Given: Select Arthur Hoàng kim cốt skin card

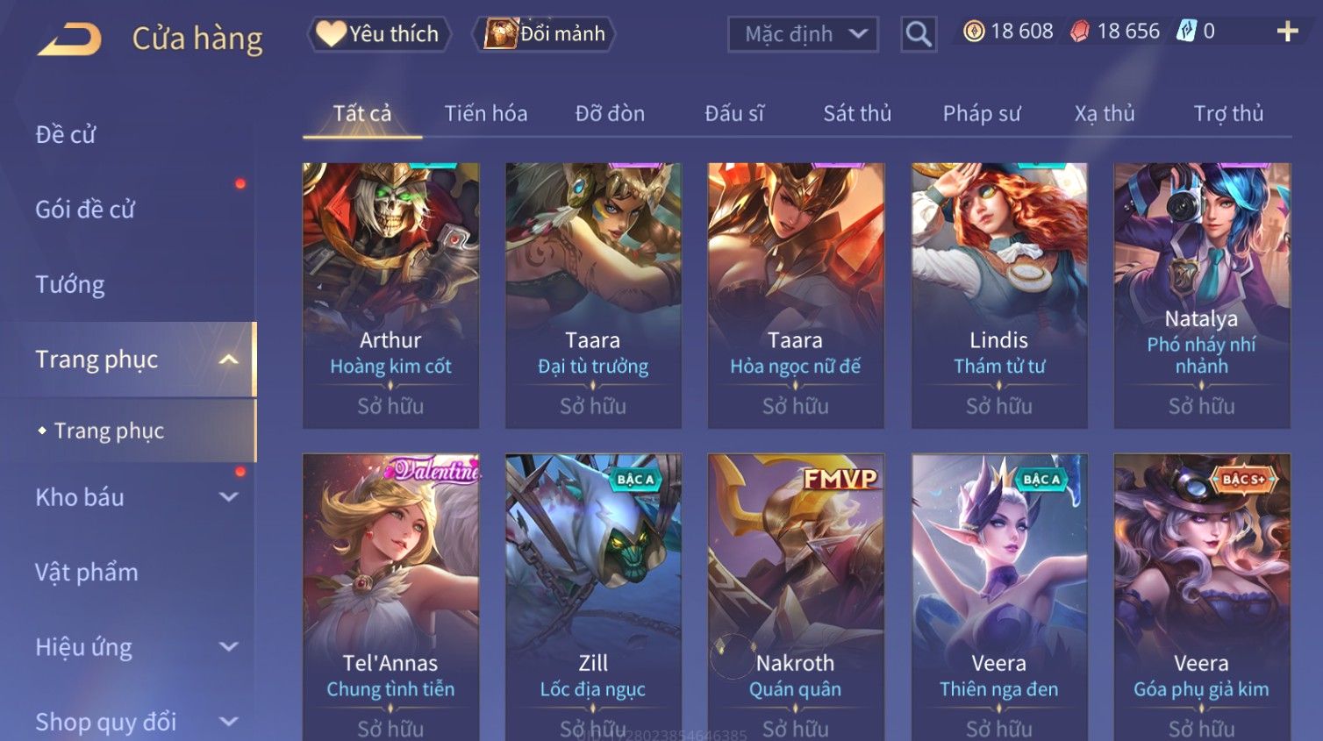Looking at the screenshot, I should [390, 296].
